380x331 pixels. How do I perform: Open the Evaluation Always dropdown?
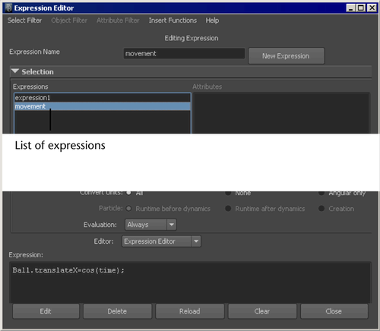[x=150, y=225]
